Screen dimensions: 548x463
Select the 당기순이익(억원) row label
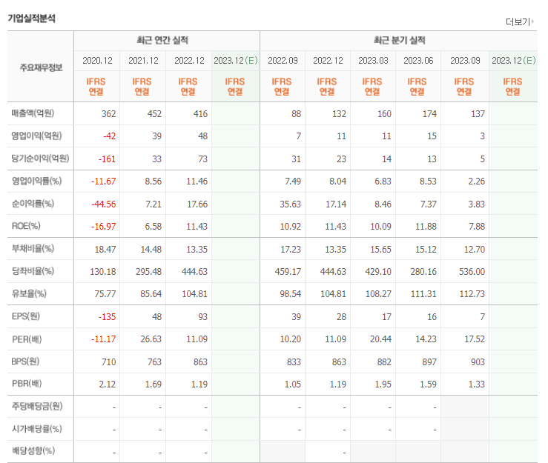point(40,159)
